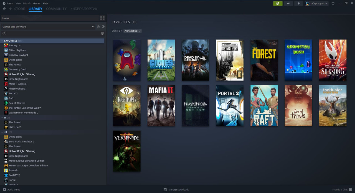355x193 pixels.
Task: Open the Friends menu
Action: [27, 3]
